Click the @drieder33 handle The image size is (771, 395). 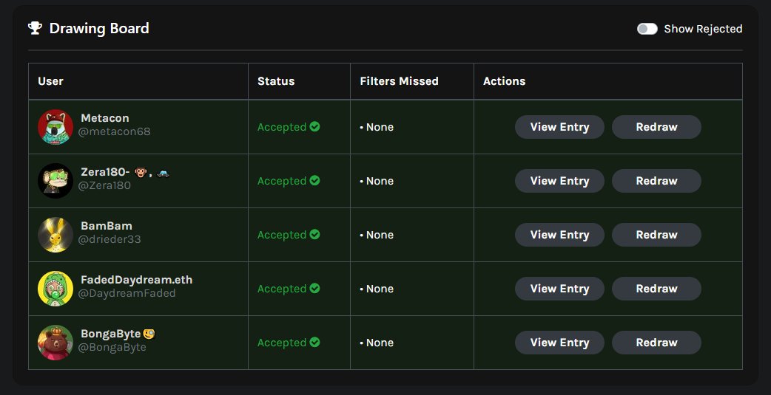click(x=110, y=239)
